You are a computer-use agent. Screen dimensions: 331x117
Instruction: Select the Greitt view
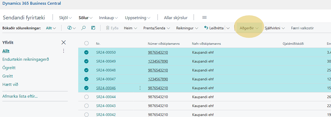(x=8, y=76)
